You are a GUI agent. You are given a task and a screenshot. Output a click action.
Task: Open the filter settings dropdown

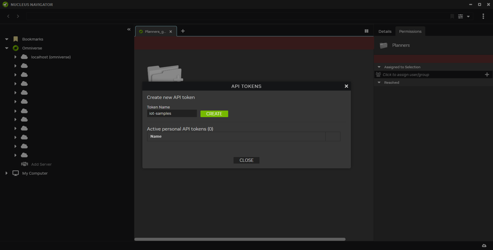coord(464,16)
